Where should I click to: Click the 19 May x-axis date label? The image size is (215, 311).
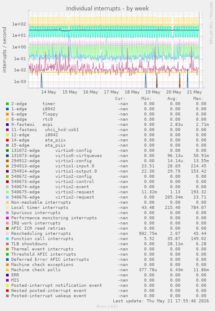tap(153, 92)
